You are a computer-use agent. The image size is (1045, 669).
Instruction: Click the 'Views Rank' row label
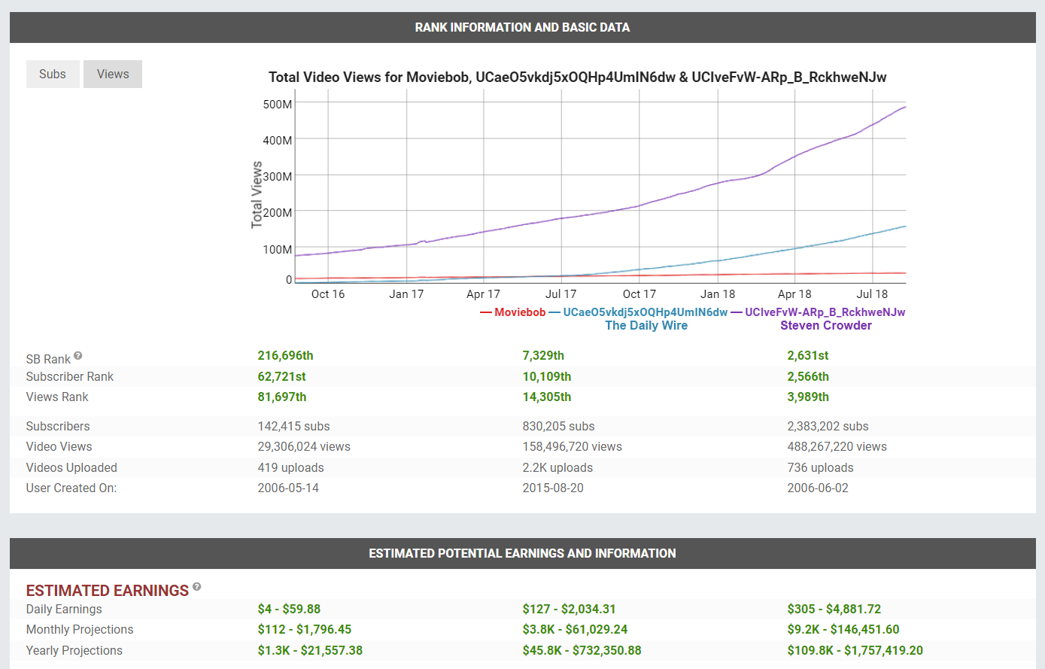[57, 397]
